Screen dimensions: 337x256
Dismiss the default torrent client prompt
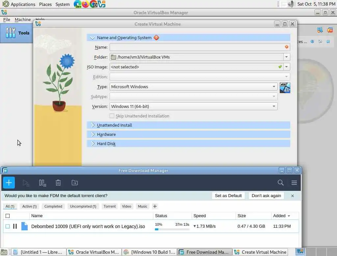point(292,196)
